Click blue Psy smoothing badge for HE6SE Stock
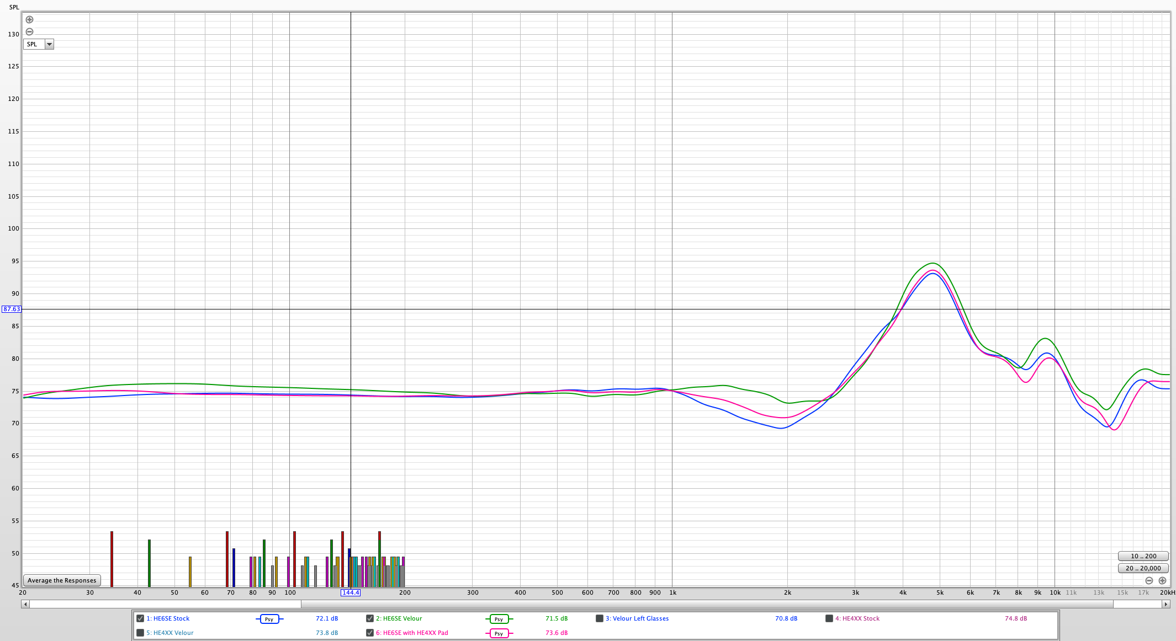This screenshot has width=1176, height=641. 269,619
